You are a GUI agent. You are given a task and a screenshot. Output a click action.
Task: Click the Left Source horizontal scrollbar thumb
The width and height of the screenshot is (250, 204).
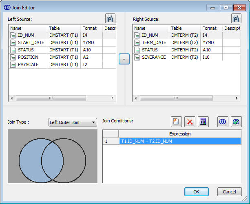point(51,98)
